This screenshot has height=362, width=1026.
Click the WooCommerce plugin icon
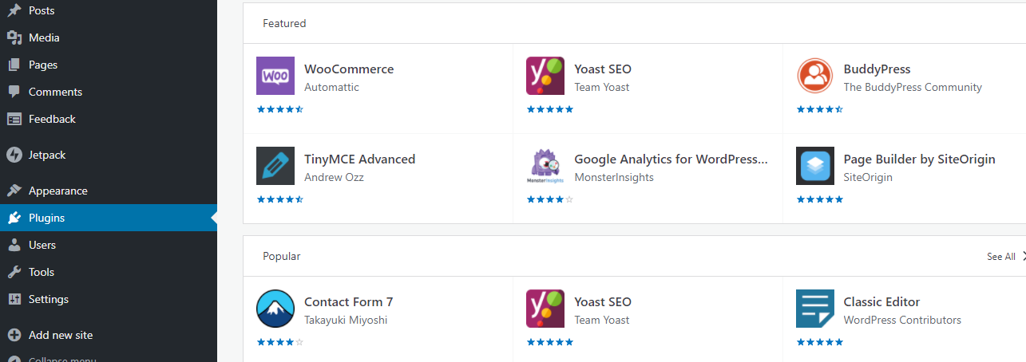click(x=275, y=76)
